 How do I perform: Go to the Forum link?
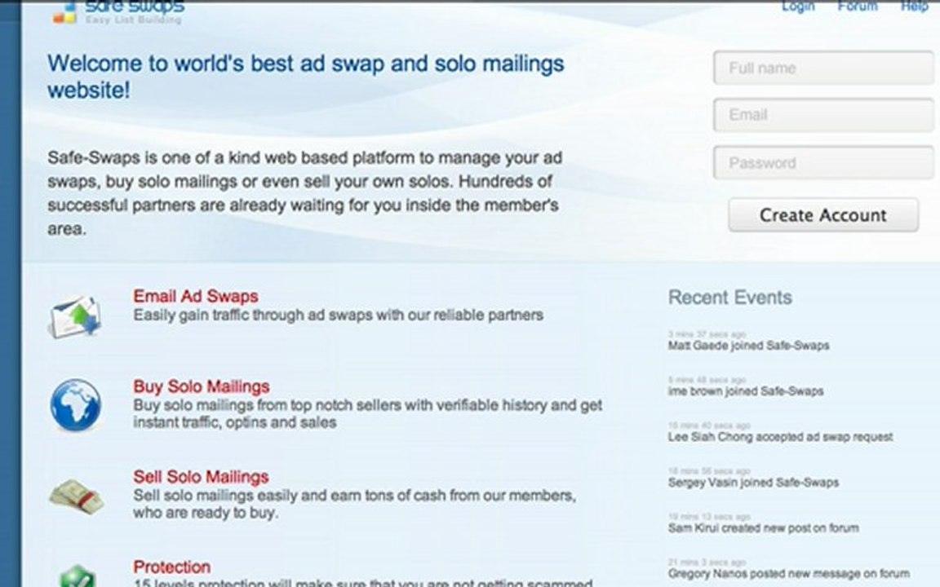click(x=858, y=6)
